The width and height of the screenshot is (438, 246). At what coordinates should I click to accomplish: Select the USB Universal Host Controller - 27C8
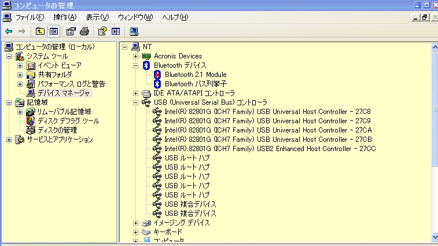tap(267, 112)
